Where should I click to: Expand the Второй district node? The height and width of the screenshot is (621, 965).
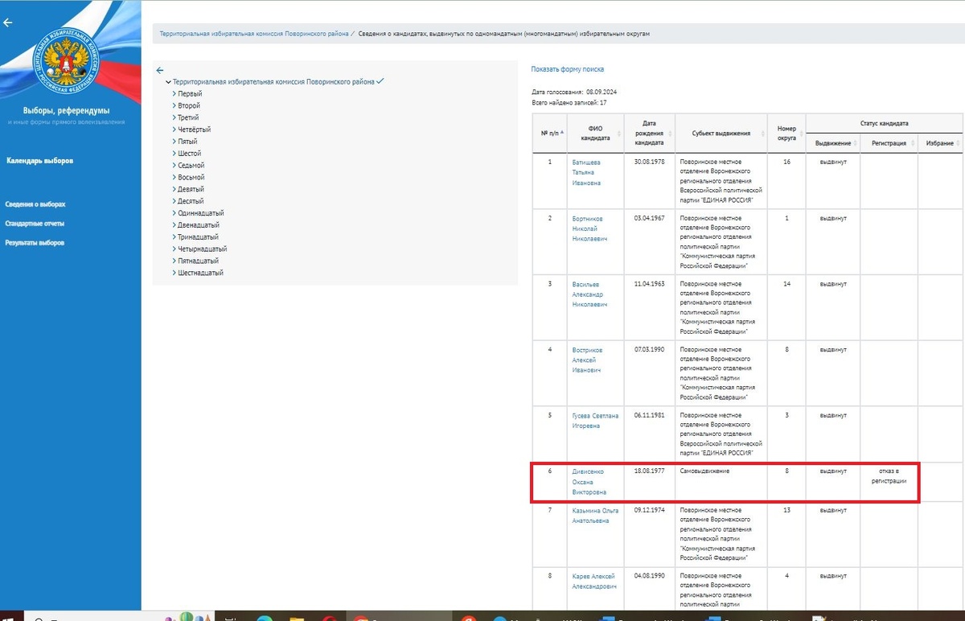pyautogui.click(x=175, y=106)
